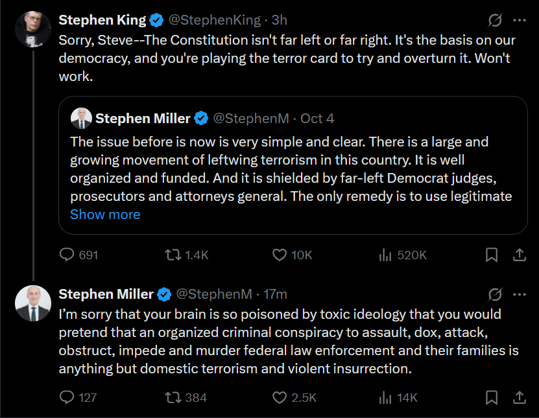Share Stephen King's post
The height and width of the screenshot is (418, 539).
tap(519, 255)
